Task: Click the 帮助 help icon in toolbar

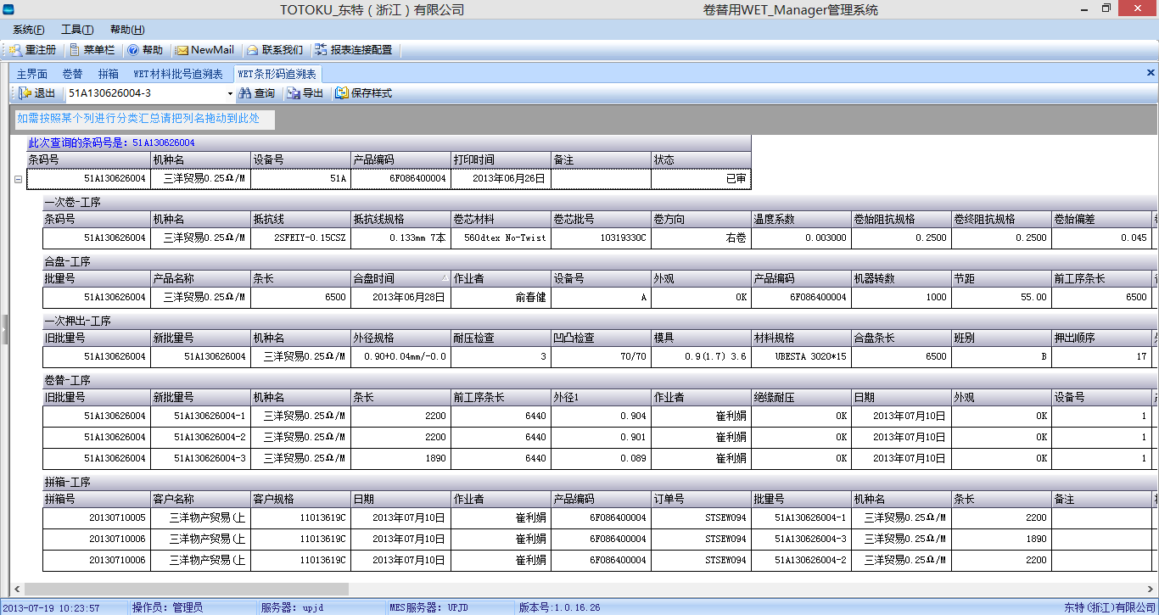Action: click(x=132, y=50)
